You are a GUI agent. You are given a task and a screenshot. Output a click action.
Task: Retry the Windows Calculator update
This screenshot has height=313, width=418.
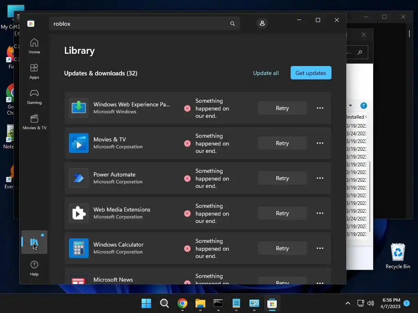[282, 248]
